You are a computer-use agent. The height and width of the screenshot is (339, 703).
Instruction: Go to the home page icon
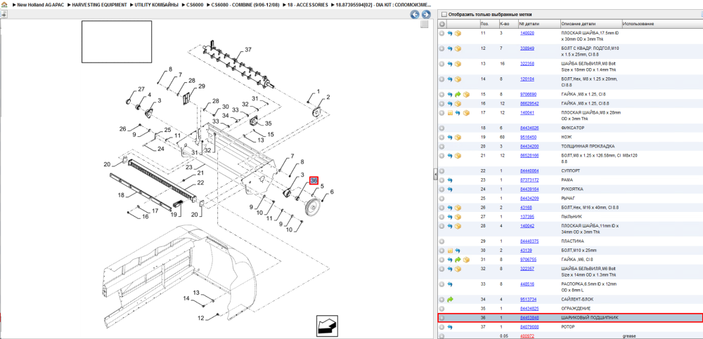[4, 4]
